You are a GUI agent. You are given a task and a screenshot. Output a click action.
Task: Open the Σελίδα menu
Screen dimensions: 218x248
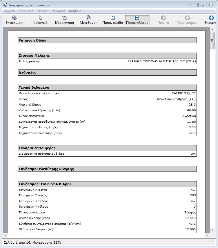coord(42,11)
